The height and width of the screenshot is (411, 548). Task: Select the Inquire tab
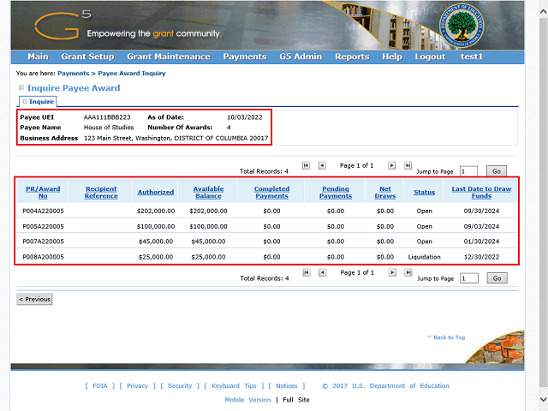coord(37,102)
